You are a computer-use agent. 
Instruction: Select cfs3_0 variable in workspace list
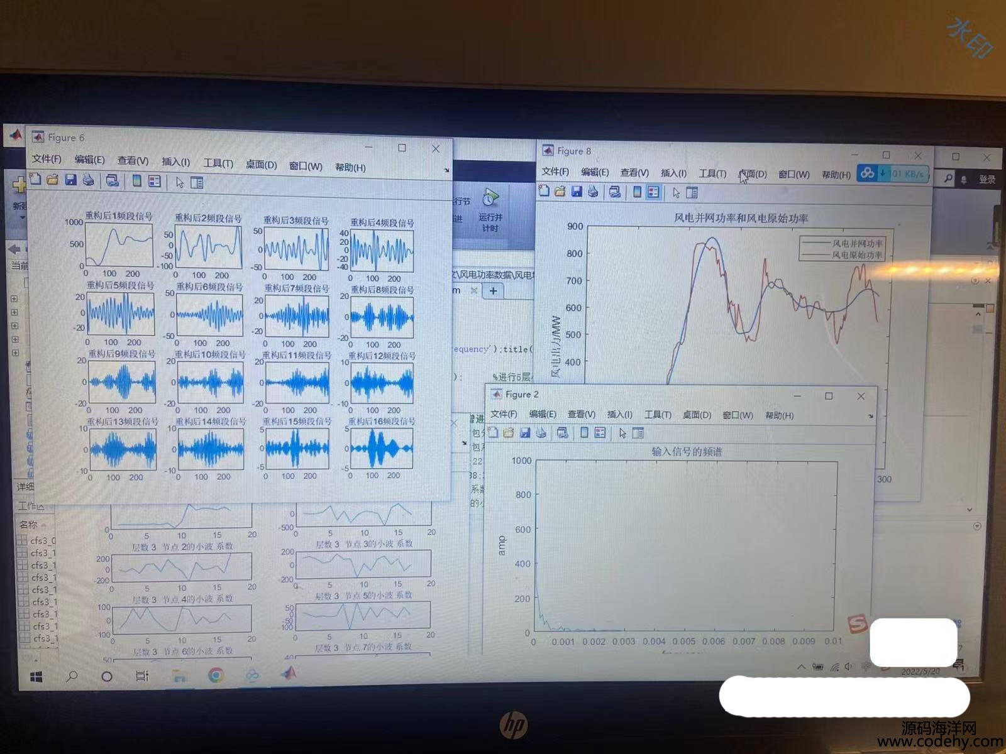[37, 540]
